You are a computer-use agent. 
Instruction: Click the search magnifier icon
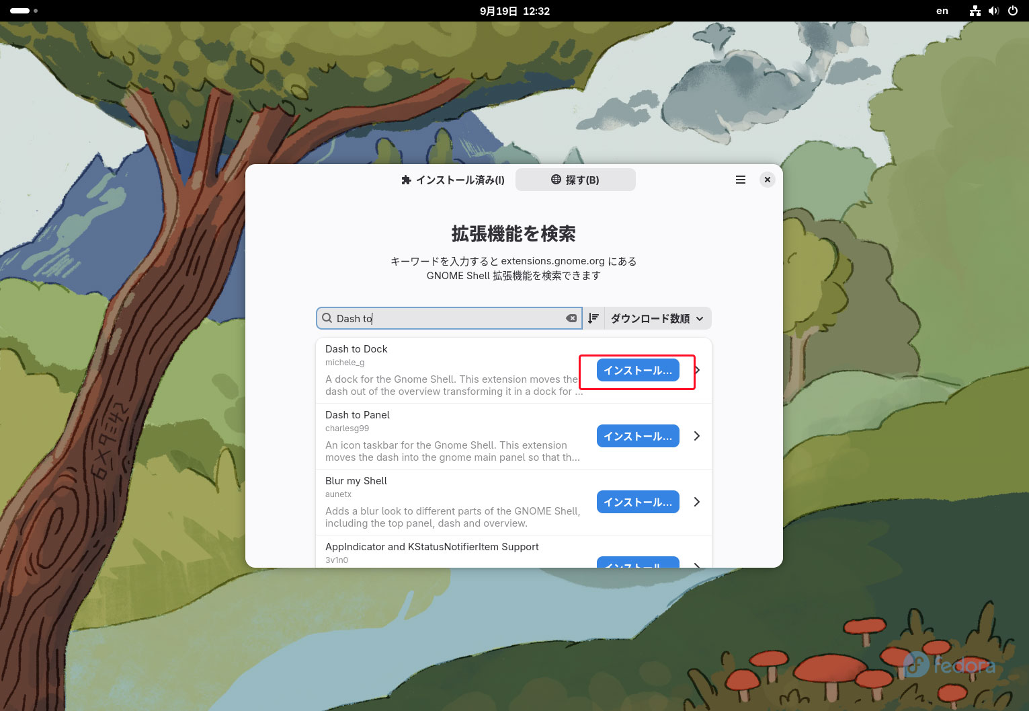pos(327,318)
